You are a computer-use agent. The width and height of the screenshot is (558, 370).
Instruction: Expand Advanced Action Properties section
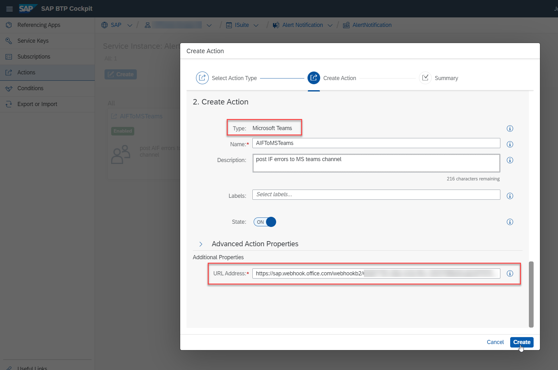click(x=201, y=244)
